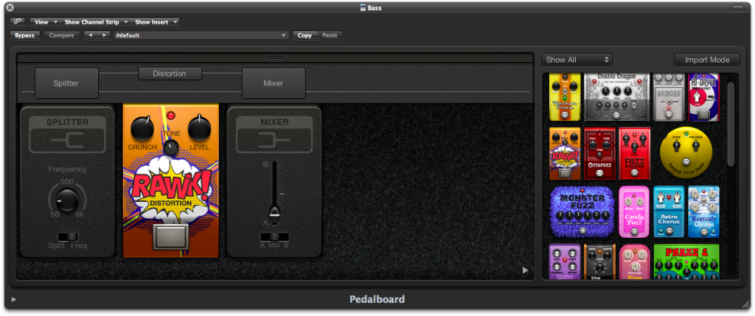The height and width of the screenshot is (316, 755).
Task: Pick the green Phaze 2 pedal
Action: pos(686,261)
